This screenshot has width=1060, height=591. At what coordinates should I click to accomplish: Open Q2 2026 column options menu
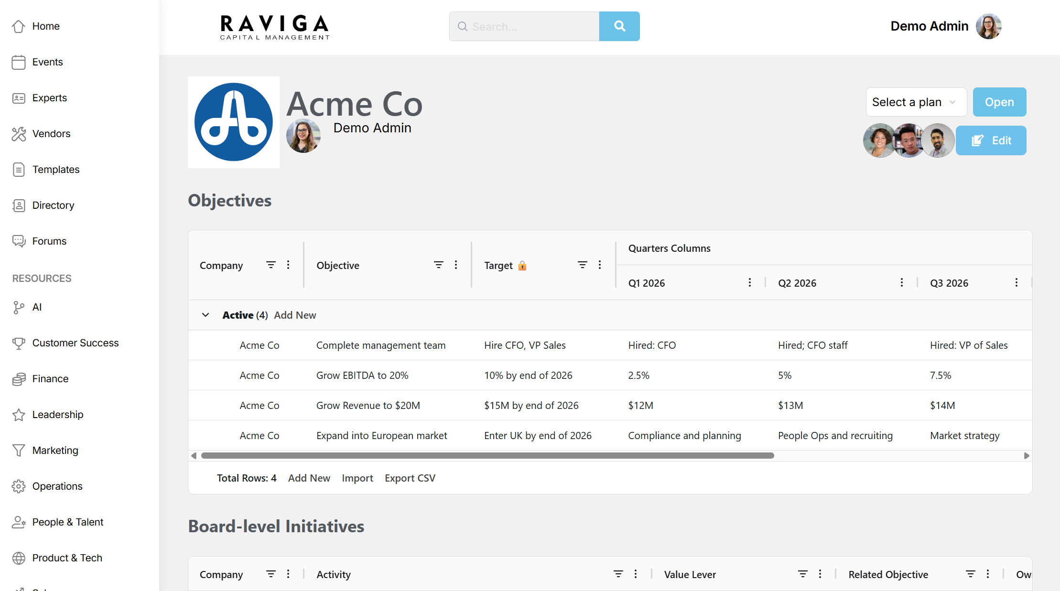(902, 282)
